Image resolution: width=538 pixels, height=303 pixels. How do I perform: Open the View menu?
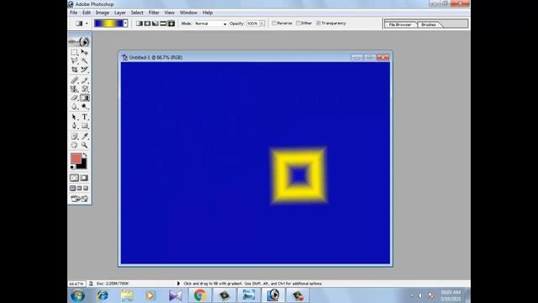click(x=169, y=13)
